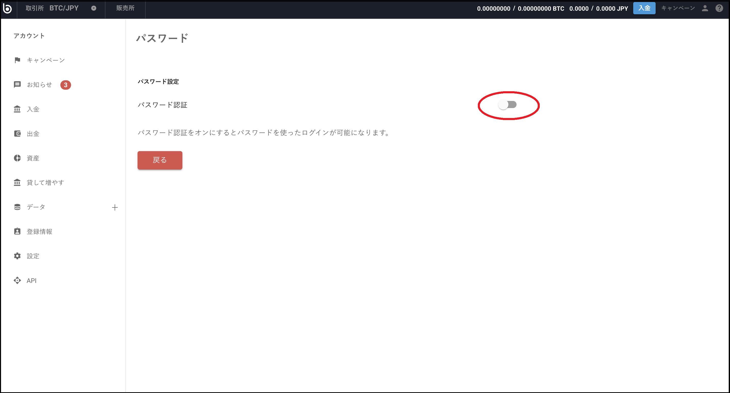Screen dimensions: 730x393
Task: Click the 登録情報 ID badge icon
Action: pyautogui.click(x=17, y=231)
